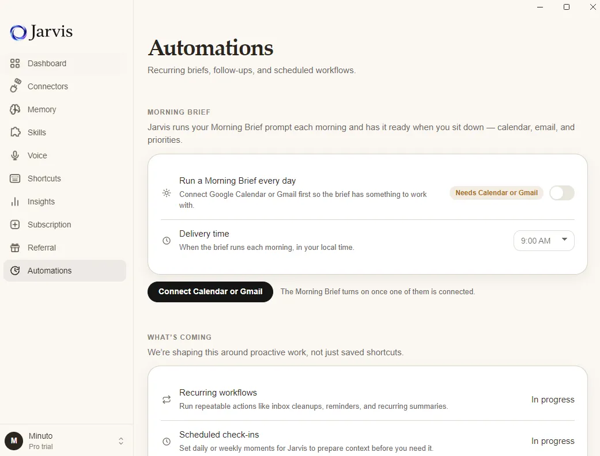Click the loop icon beside Recurring workflows

pyautogui.click(x=167, y=400)
